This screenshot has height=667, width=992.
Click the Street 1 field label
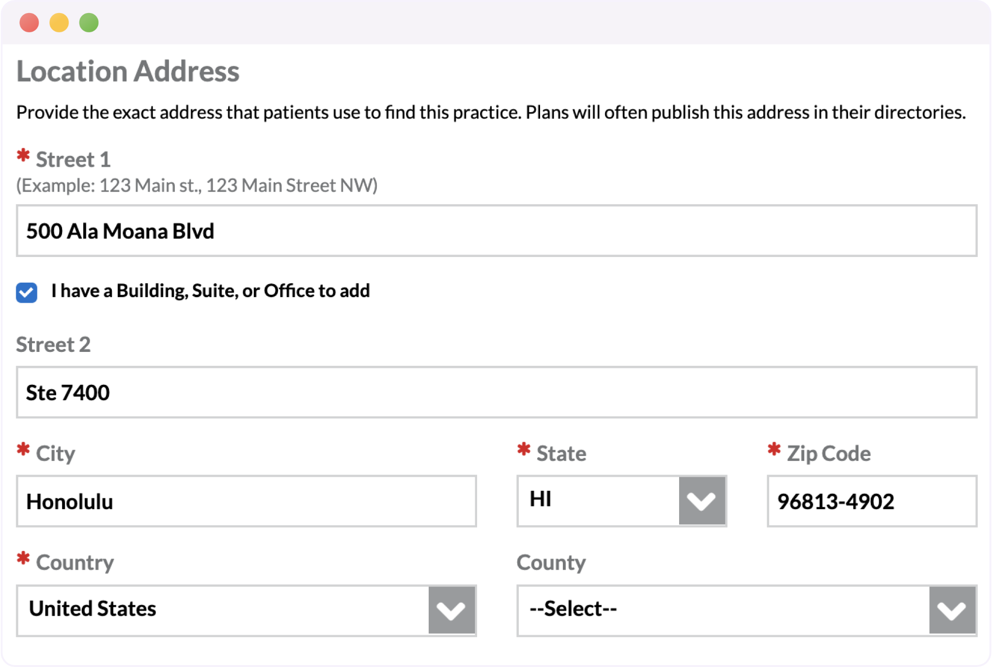click(x=73, y=159)
